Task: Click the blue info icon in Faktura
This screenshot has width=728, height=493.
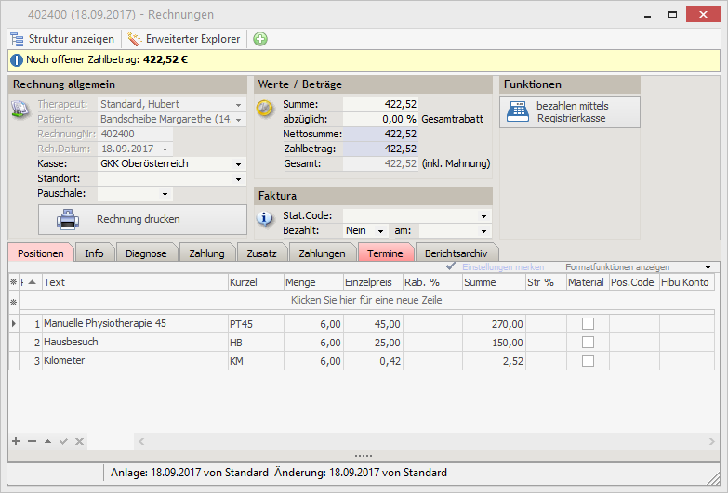Action: pos(265,218)
